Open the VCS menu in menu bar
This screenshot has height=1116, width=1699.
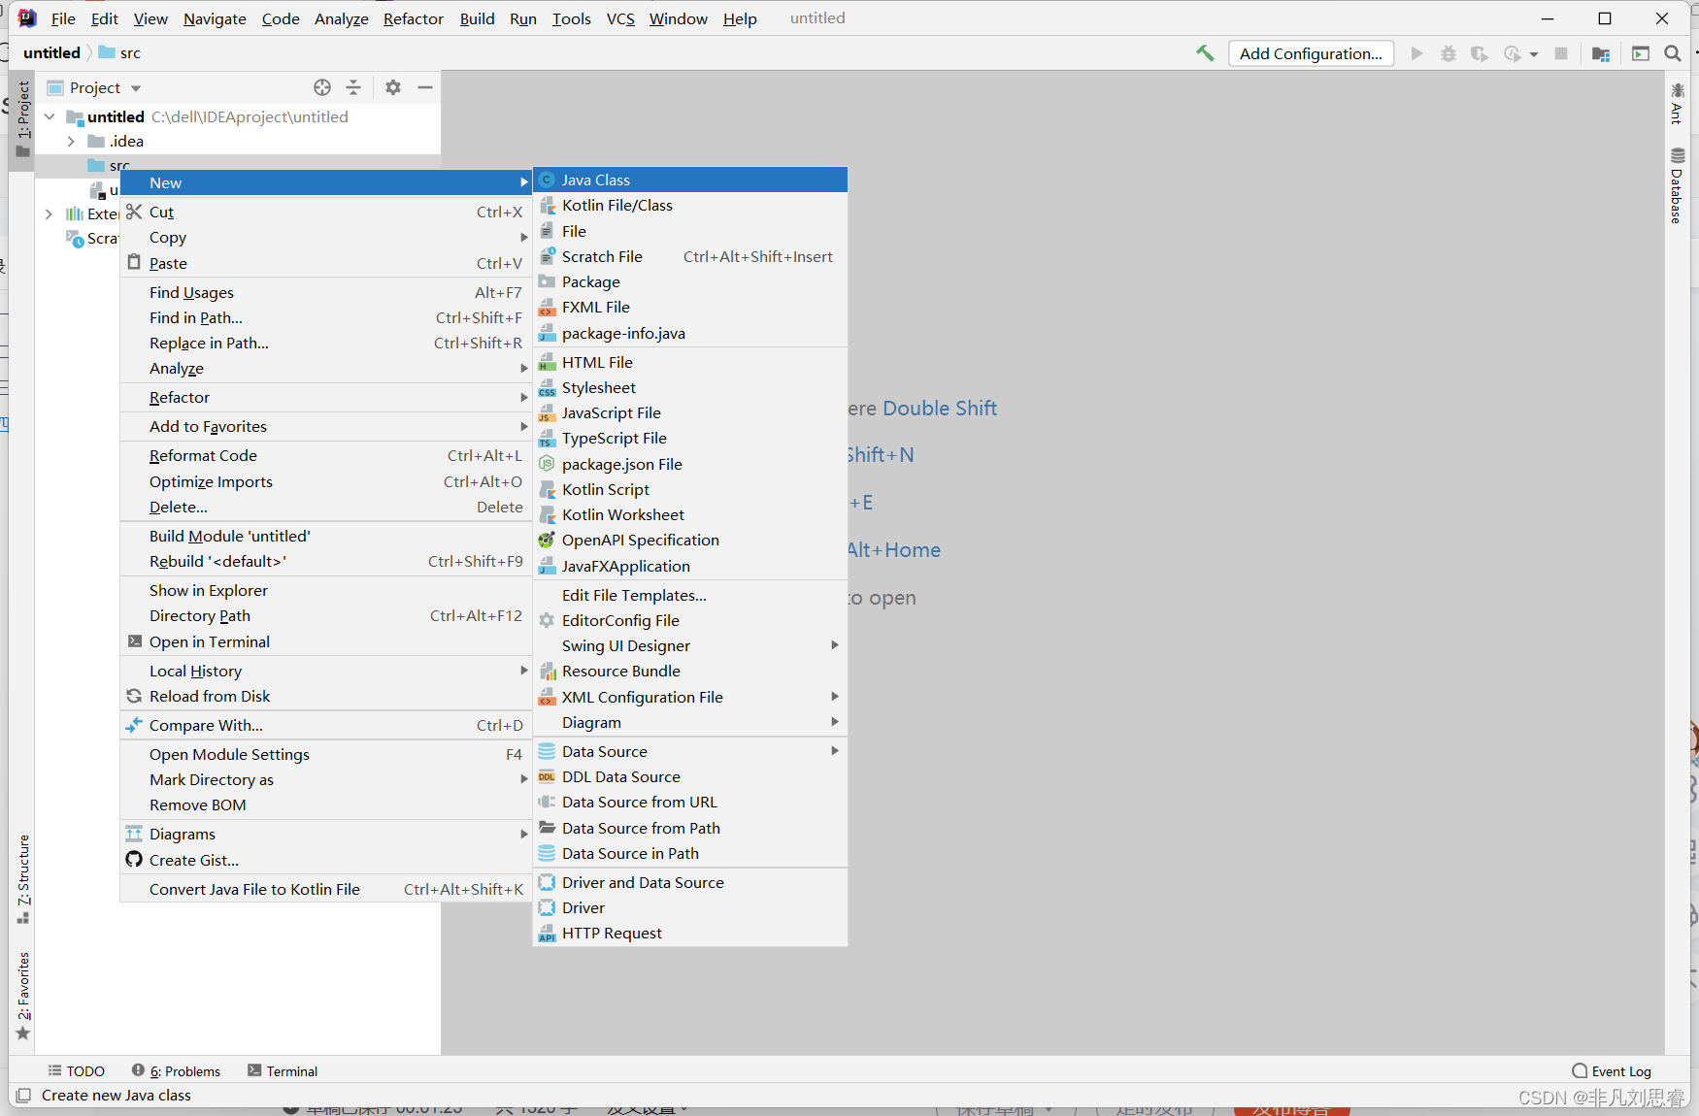tap(620, 18)
